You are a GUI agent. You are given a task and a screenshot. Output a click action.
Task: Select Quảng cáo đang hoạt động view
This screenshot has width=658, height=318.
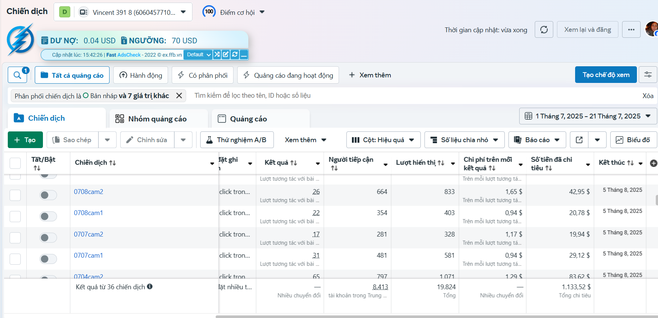(x=288, y=75)
